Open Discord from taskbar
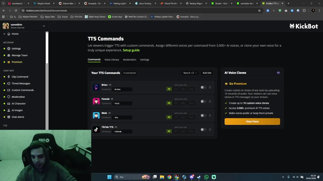This screenshot has width=323, height=181. tap(192, 177)
